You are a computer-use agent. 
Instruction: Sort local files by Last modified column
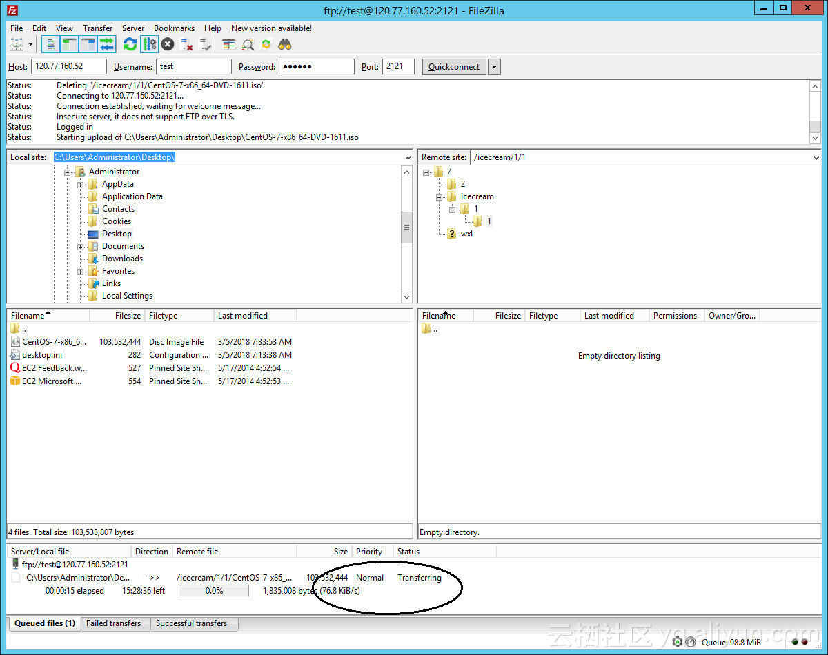click(x=255, y=316)
